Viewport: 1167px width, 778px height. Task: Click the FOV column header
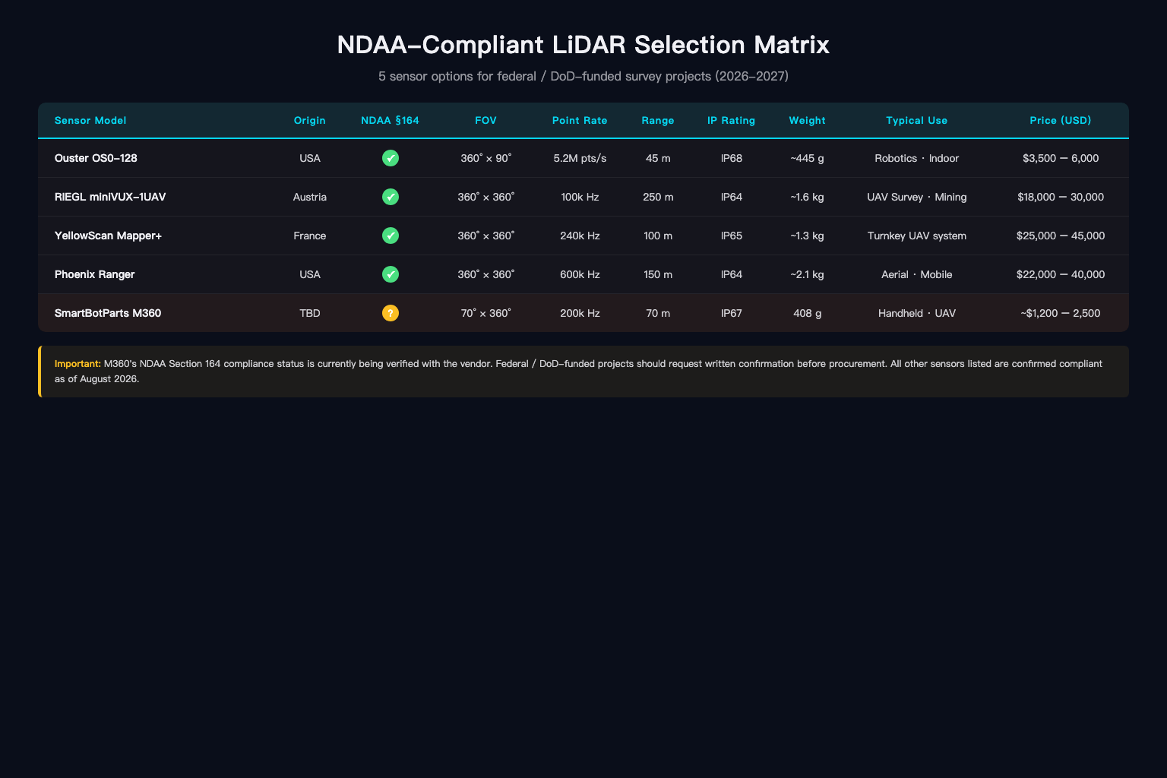coord(485,120)
